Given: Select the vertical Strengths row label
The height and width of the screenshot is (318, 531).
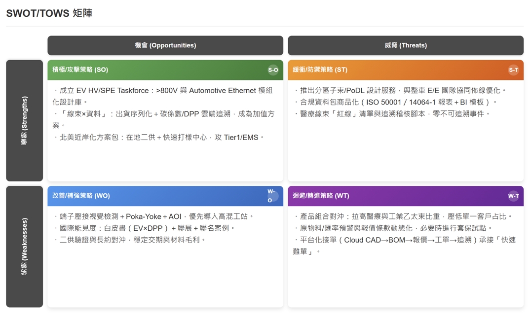Looking at the screenshot, I should pos(24,121).
